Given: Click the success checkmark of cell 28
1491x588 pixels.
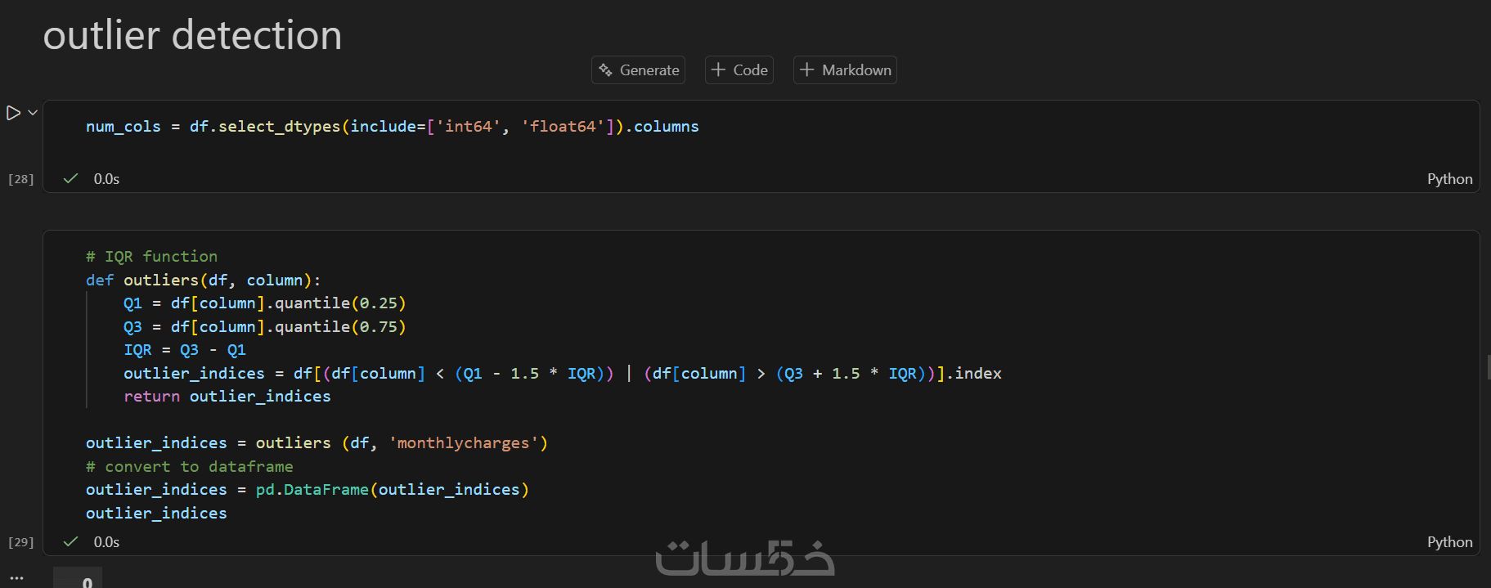Looking at the screenshot, I should coord(71,178).
